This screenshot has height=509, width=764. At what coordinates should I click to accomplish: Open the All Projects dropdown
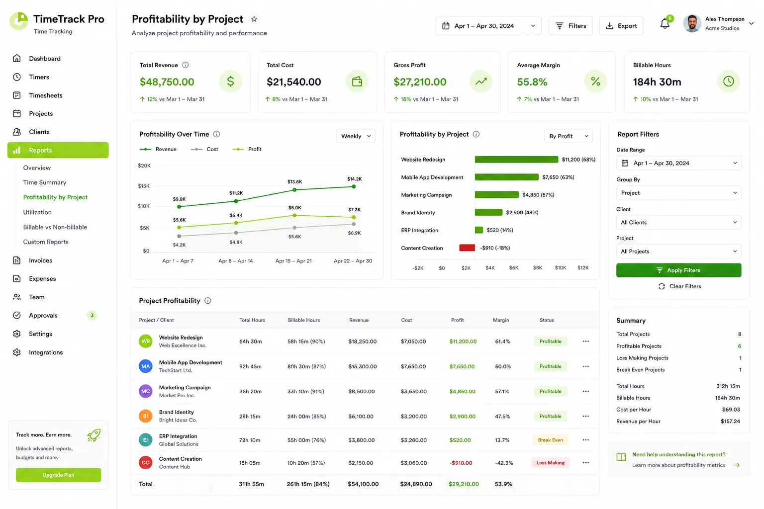679,252
